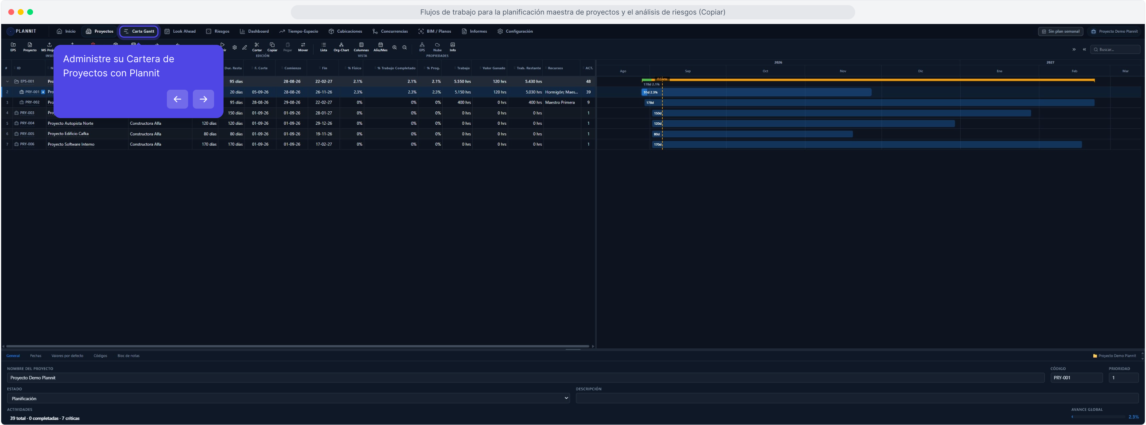This screenshot has width=1146, height=425.
Task: Click the double left chevron near search
Action: tap(1085, 50)
